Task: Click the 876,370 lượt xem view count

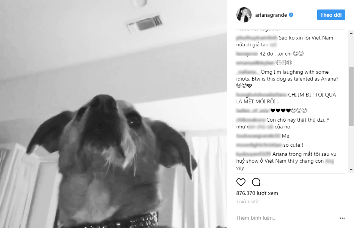Action: click(x=257, y=193)
